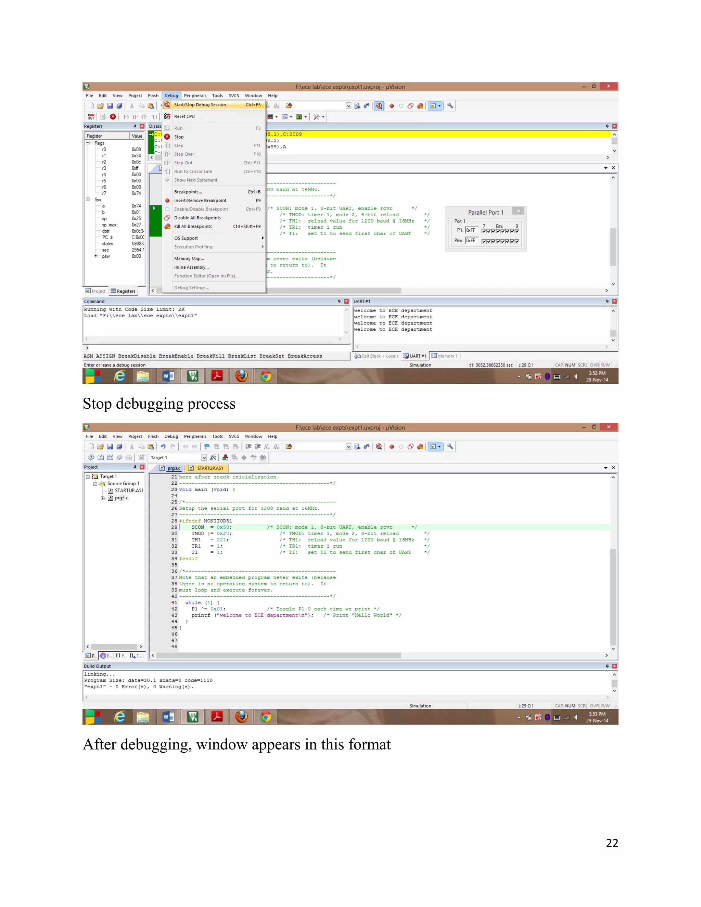Switch to Call Stack + Locals tab
The width and height of the screenshot is (701, 907).
(x=376, y=356)
